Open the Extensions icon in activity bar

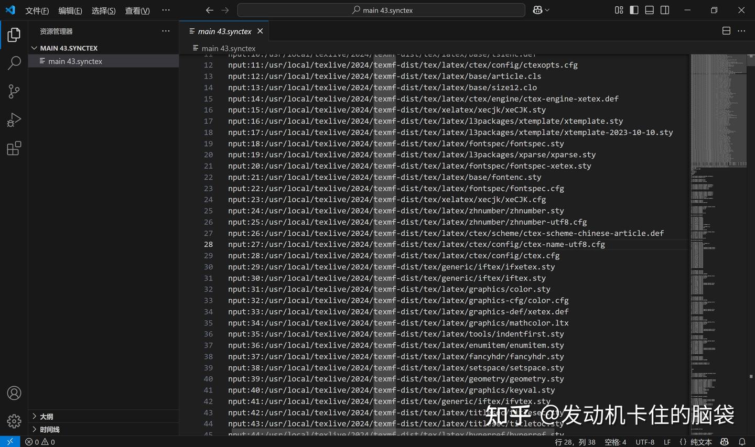(14, 148)
